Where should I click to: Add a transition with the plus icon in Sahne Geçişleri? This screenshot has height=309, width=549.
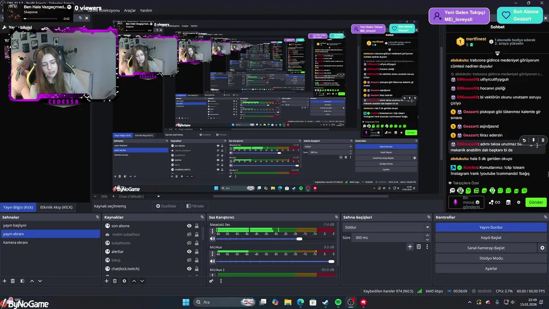[x=410, y=247]
